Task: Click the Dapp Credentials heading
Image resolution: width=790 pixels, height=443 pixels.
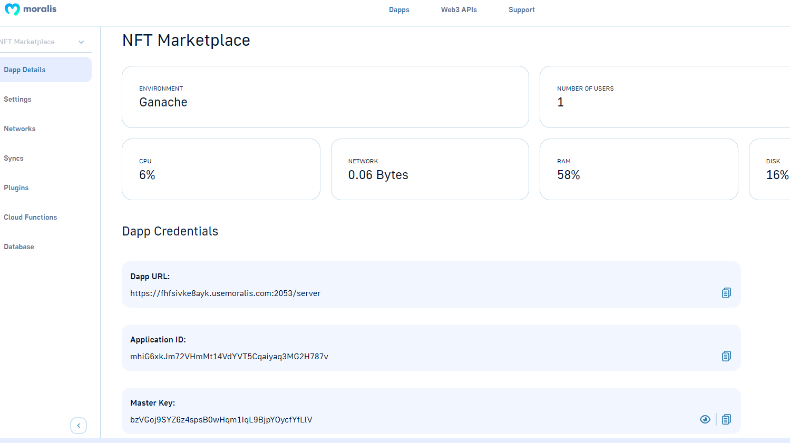Action: [170, 231]
